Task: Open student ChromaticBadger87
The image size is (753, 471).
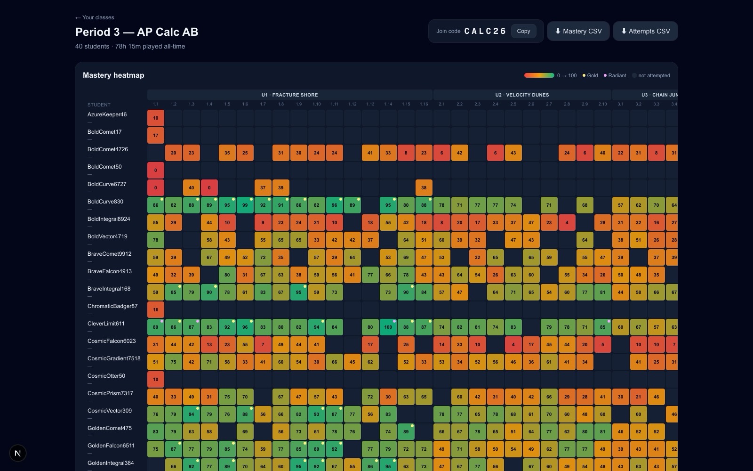Action: click(112, 306)
